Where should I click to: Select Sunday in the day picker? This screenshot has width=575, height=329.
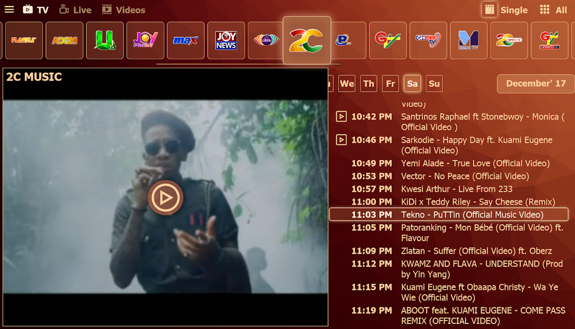click(x=434, y=83)
